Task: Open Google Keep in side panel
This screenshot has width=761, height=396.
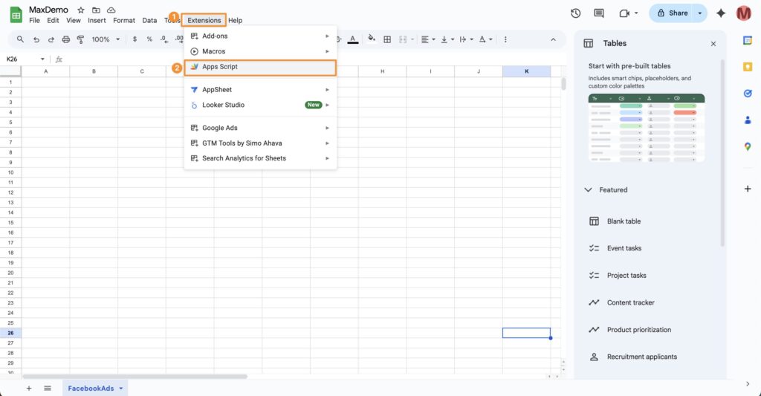Action: click(x=748, y=66)
